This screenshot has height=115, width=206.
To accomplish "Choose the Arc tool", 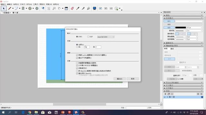I will pyautogui.click(x=16, y=9).
